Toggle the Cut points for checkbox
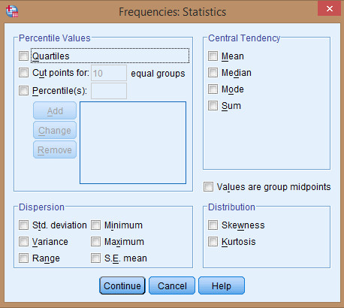 tap(23, 73)
